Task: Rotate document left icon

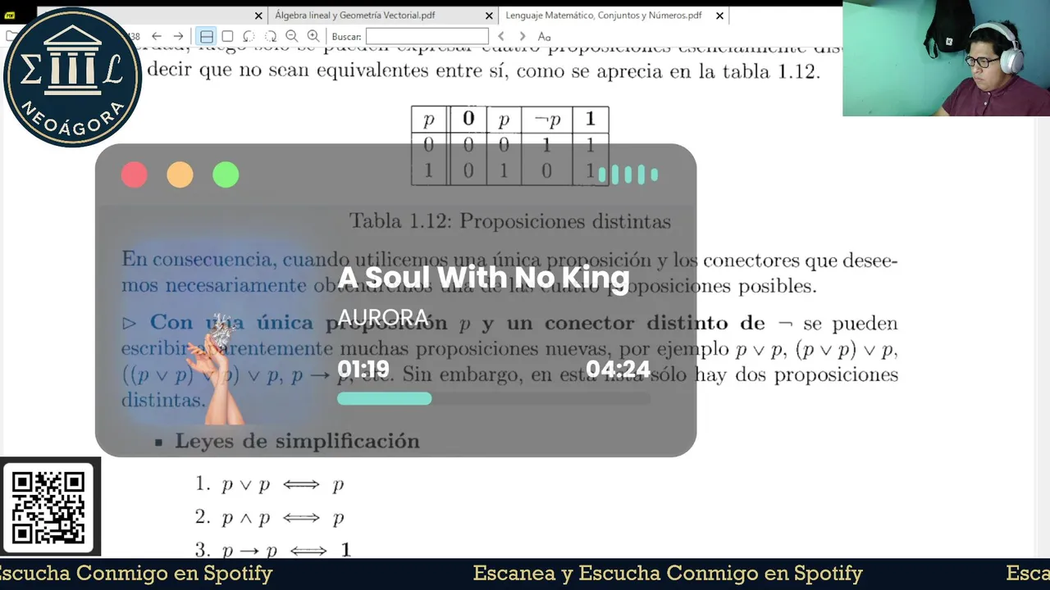Action: click(249, 36)
